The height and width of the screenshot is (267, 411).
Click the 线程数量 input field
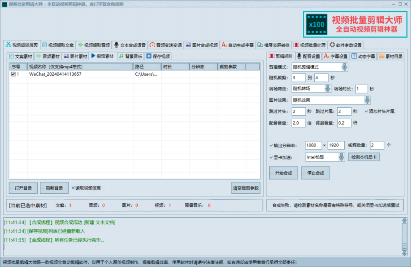pos(376,145)
